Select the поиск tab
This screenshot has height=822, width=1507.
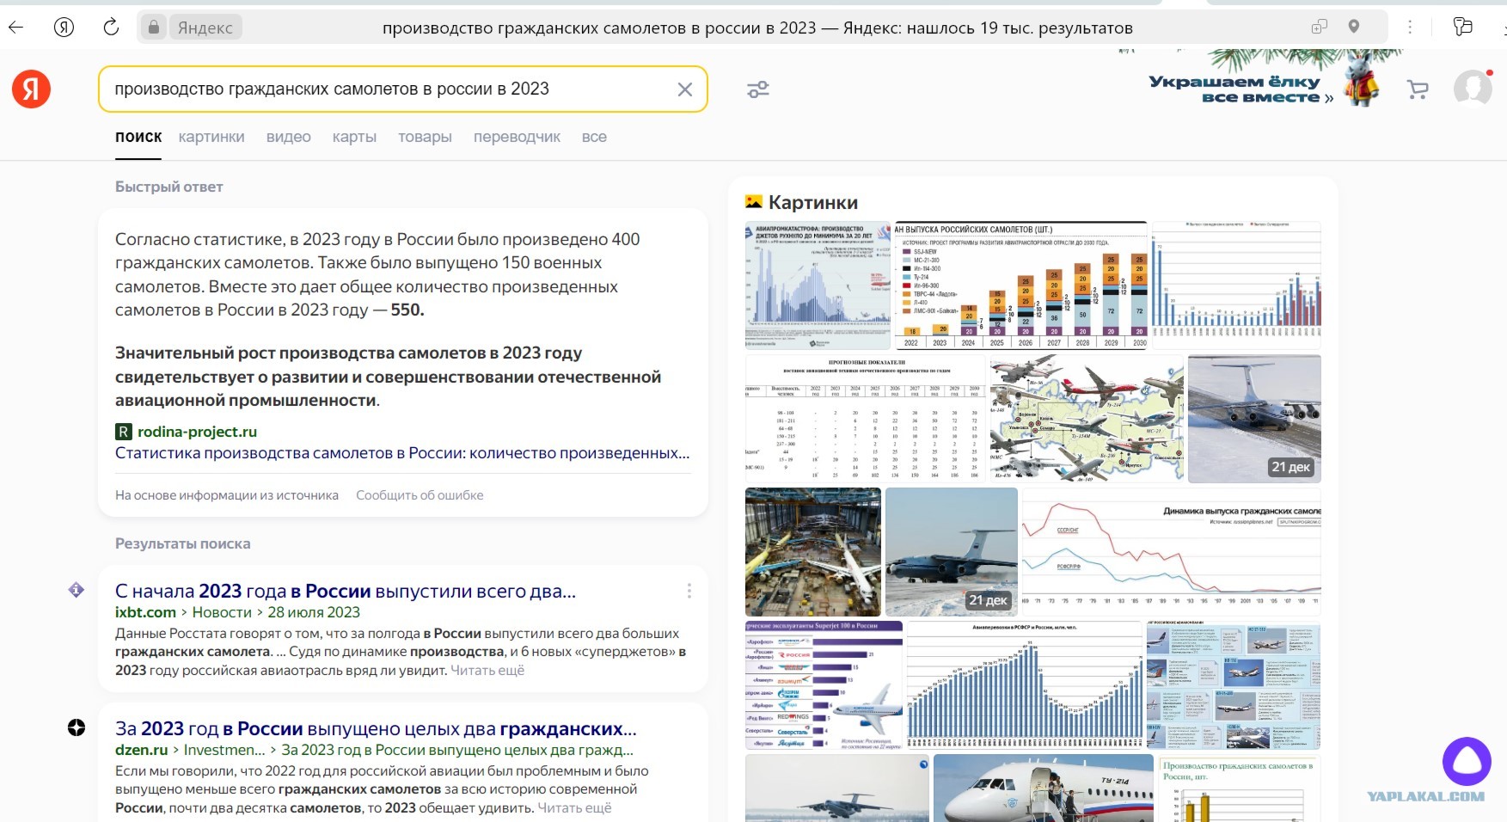pyautogui.click(x=138, y=137)
